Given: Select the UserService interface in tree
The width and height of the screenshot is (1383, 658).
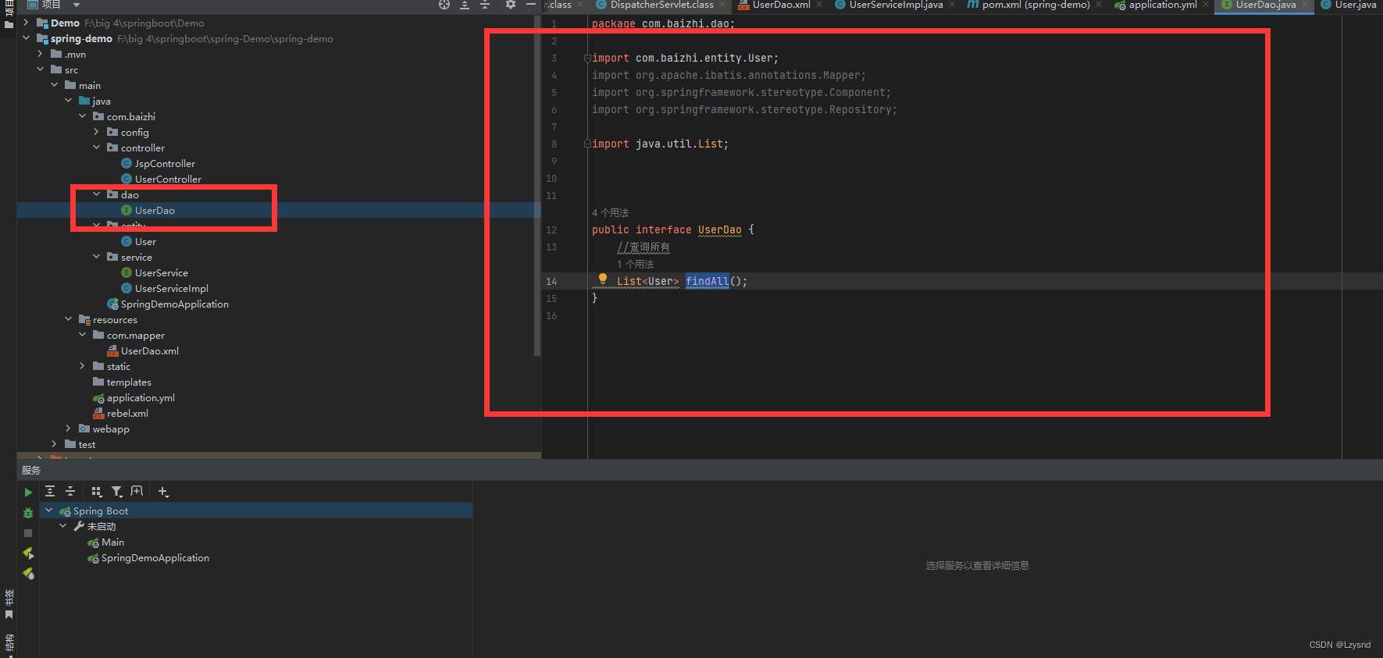Looking at the screenshot, I should tap(161, 273).
